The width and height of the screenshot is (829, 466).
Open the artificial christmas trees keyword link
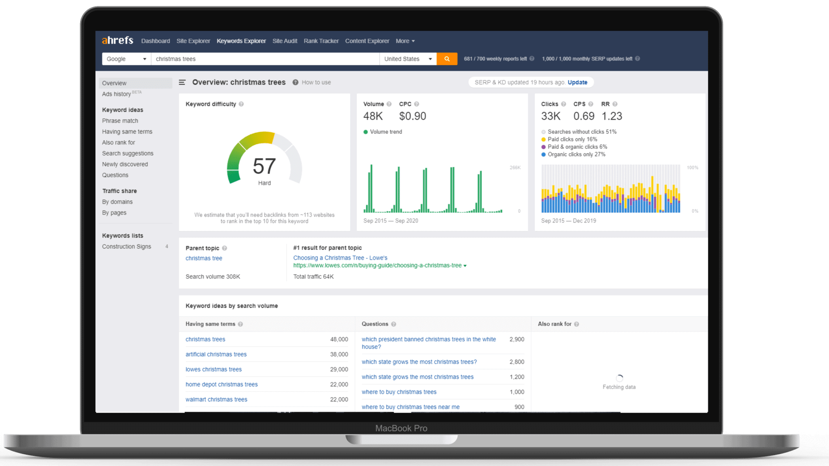click(x=216, y=354)
